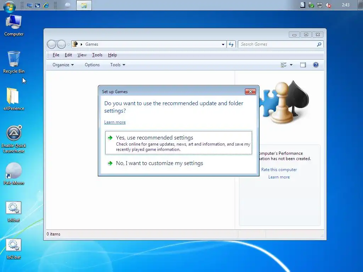This screenshot has width=363, height=272.
Task: Select the Recycle Bin desktop icon
Action: (14, 62)
